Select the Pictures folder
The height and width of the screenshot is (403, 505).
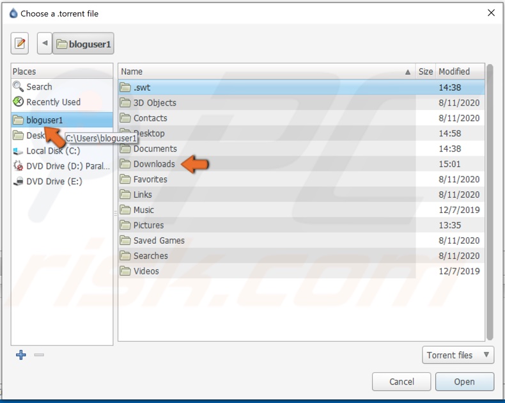coord(302,225)
